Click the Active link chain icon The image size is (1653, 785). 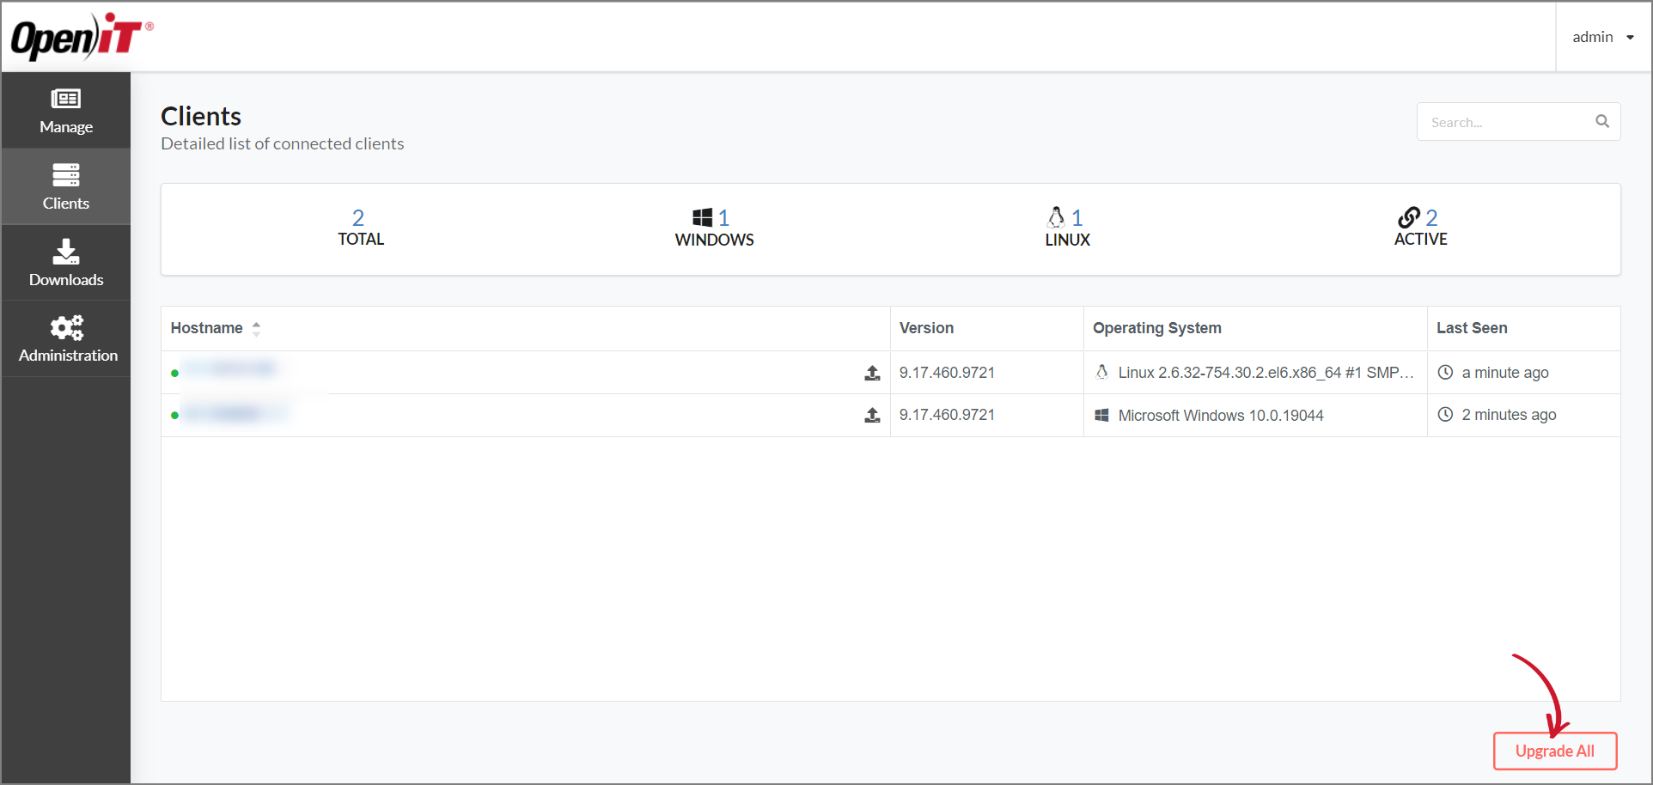[x=1408, y=217]
